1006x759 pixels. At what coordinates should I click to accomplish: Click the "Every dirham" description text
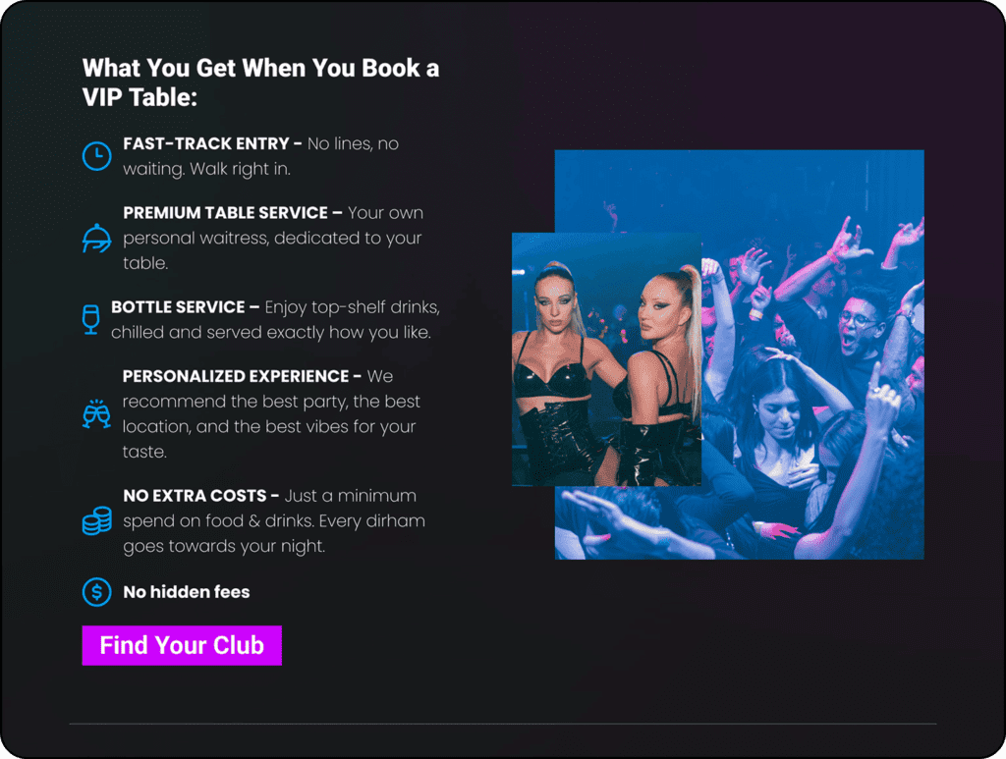371,520
